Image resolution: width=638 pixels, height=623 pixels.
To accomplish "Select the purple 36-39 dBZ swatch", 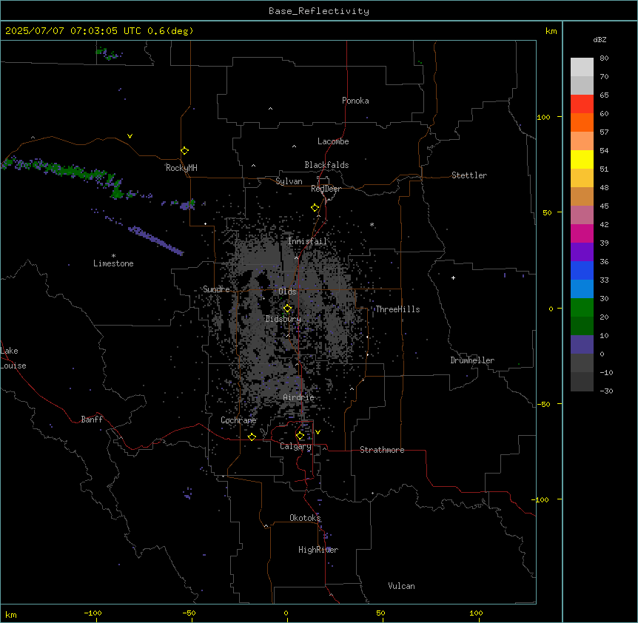I will pyautogui.click(x=582, y=252).
